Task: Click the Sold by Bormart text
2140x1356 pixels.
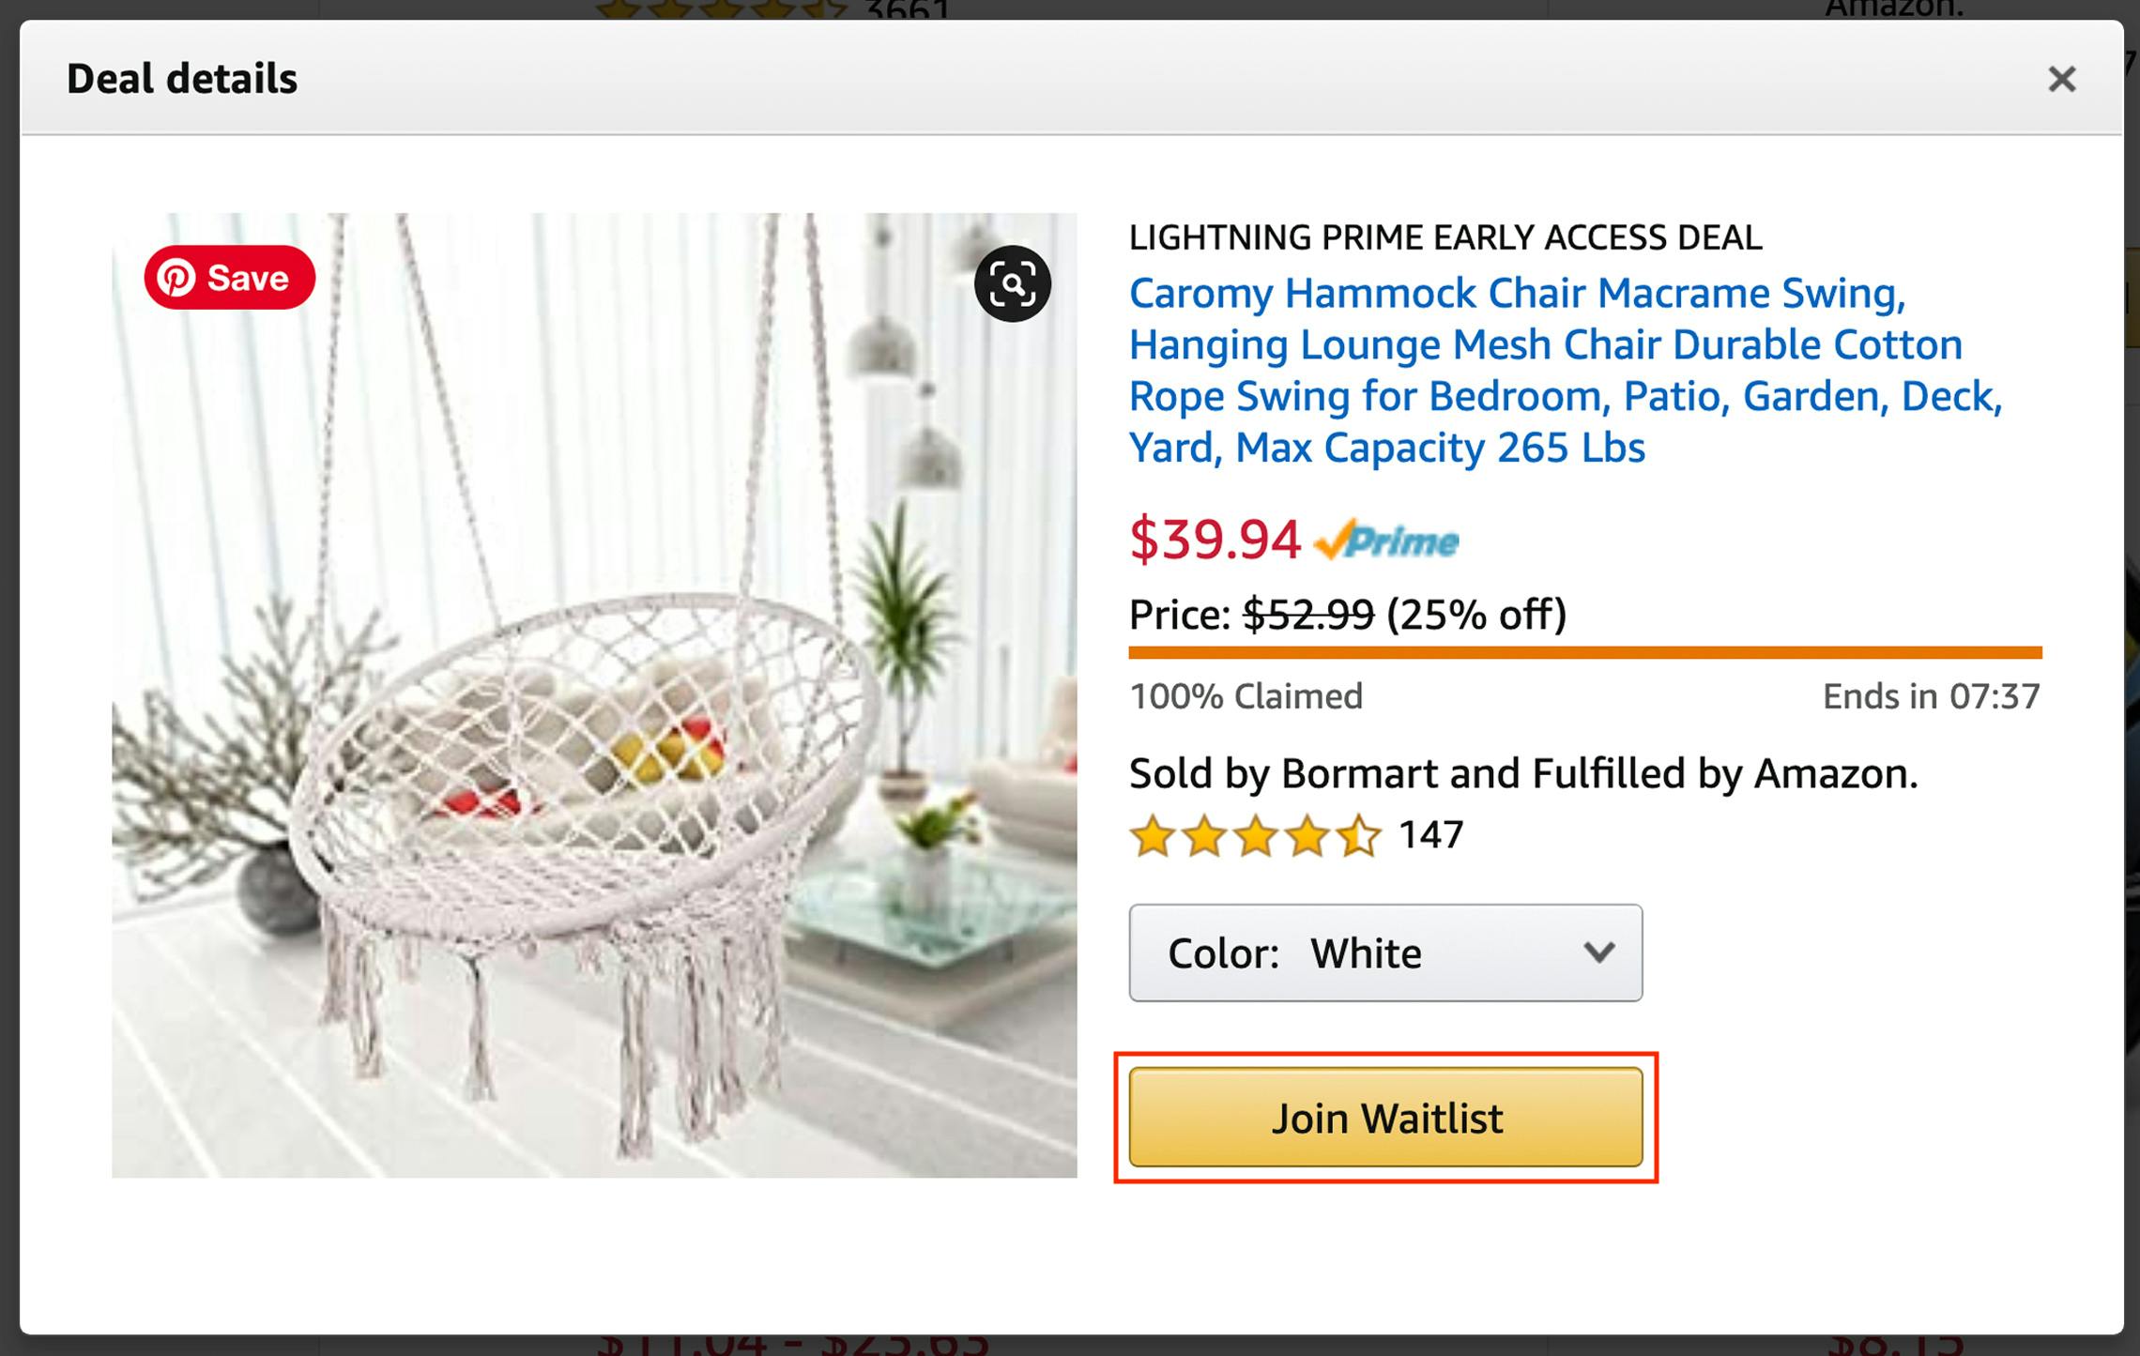Action: tap(1522, 774)
